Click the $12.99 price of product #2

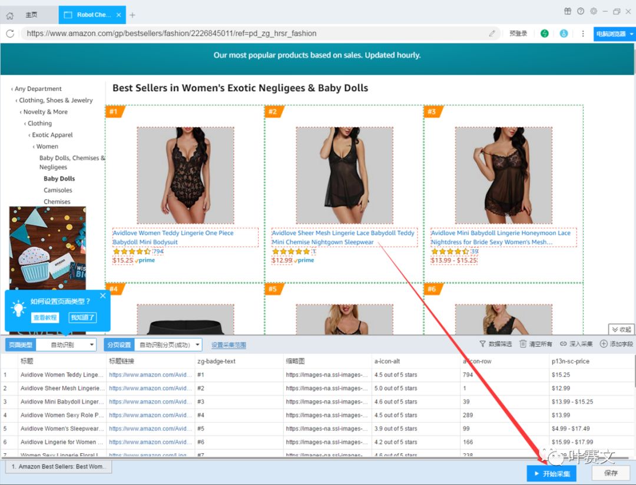click(x=282, y=260)
